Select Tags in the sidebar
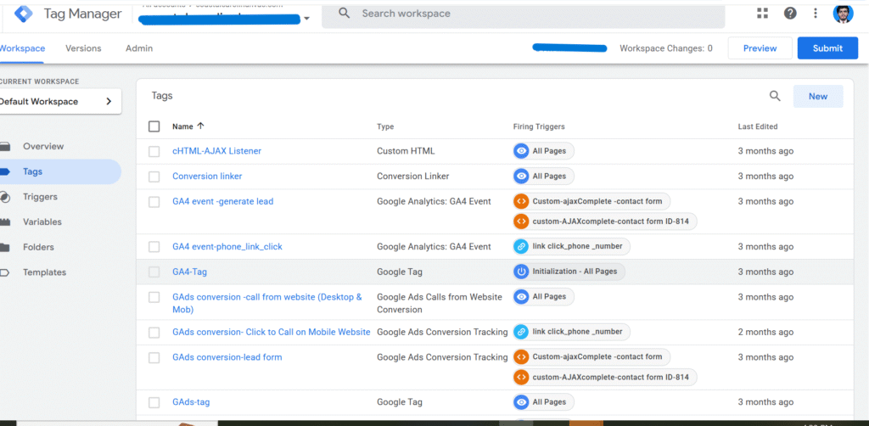869x426 pixels. pyautogui.click(x=60, y=171)
